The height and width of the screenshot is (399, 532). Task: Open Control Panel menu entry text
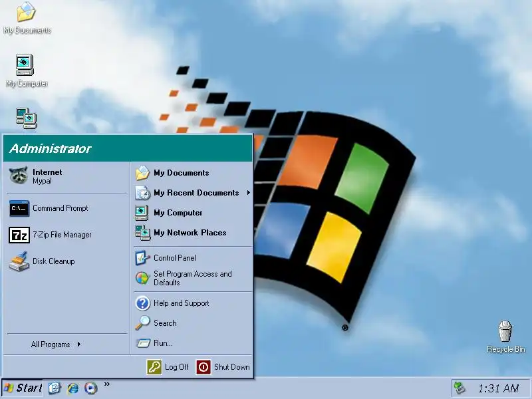175,258
